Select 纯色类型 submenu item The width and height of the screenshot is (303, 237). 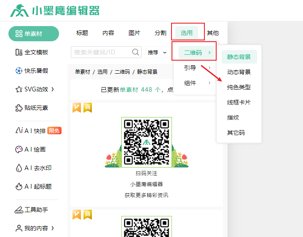[239, 87]
